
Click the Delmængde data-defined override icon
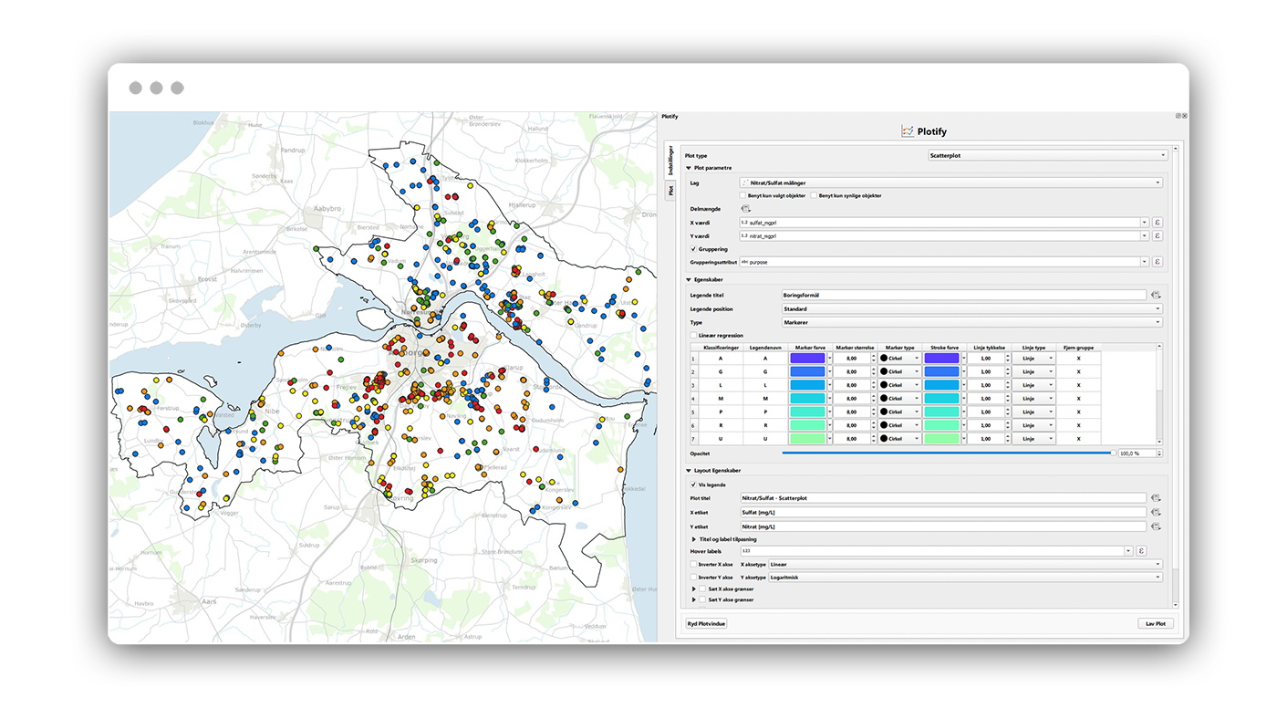(745, 209)
